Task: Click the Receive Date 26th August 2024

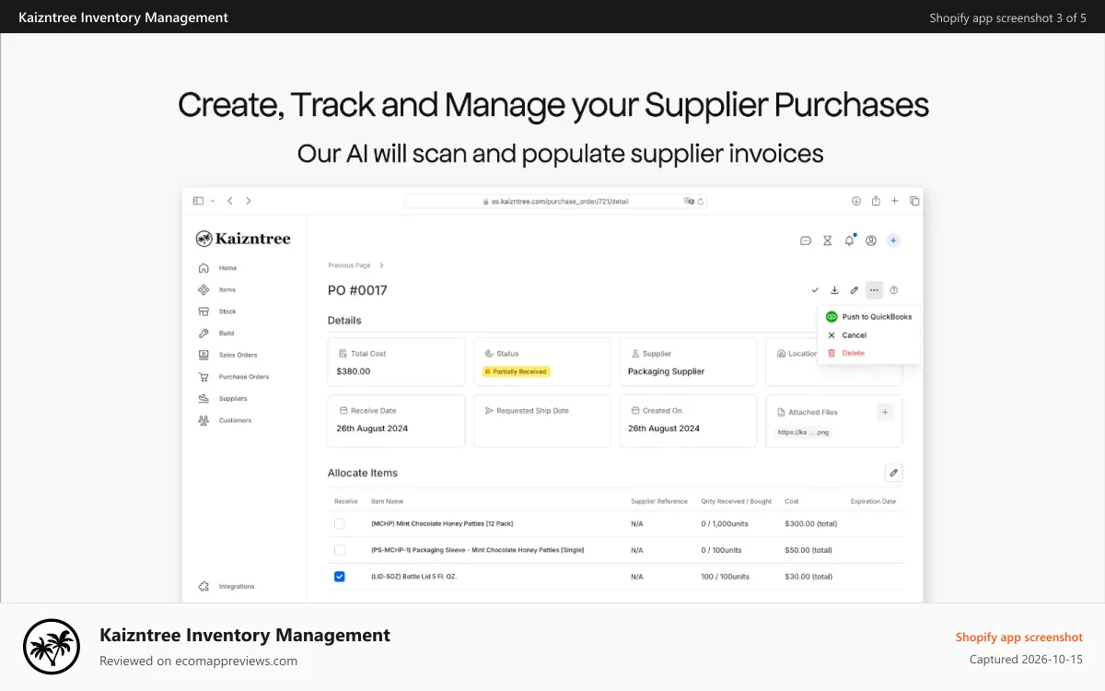Action: (372, 428)
